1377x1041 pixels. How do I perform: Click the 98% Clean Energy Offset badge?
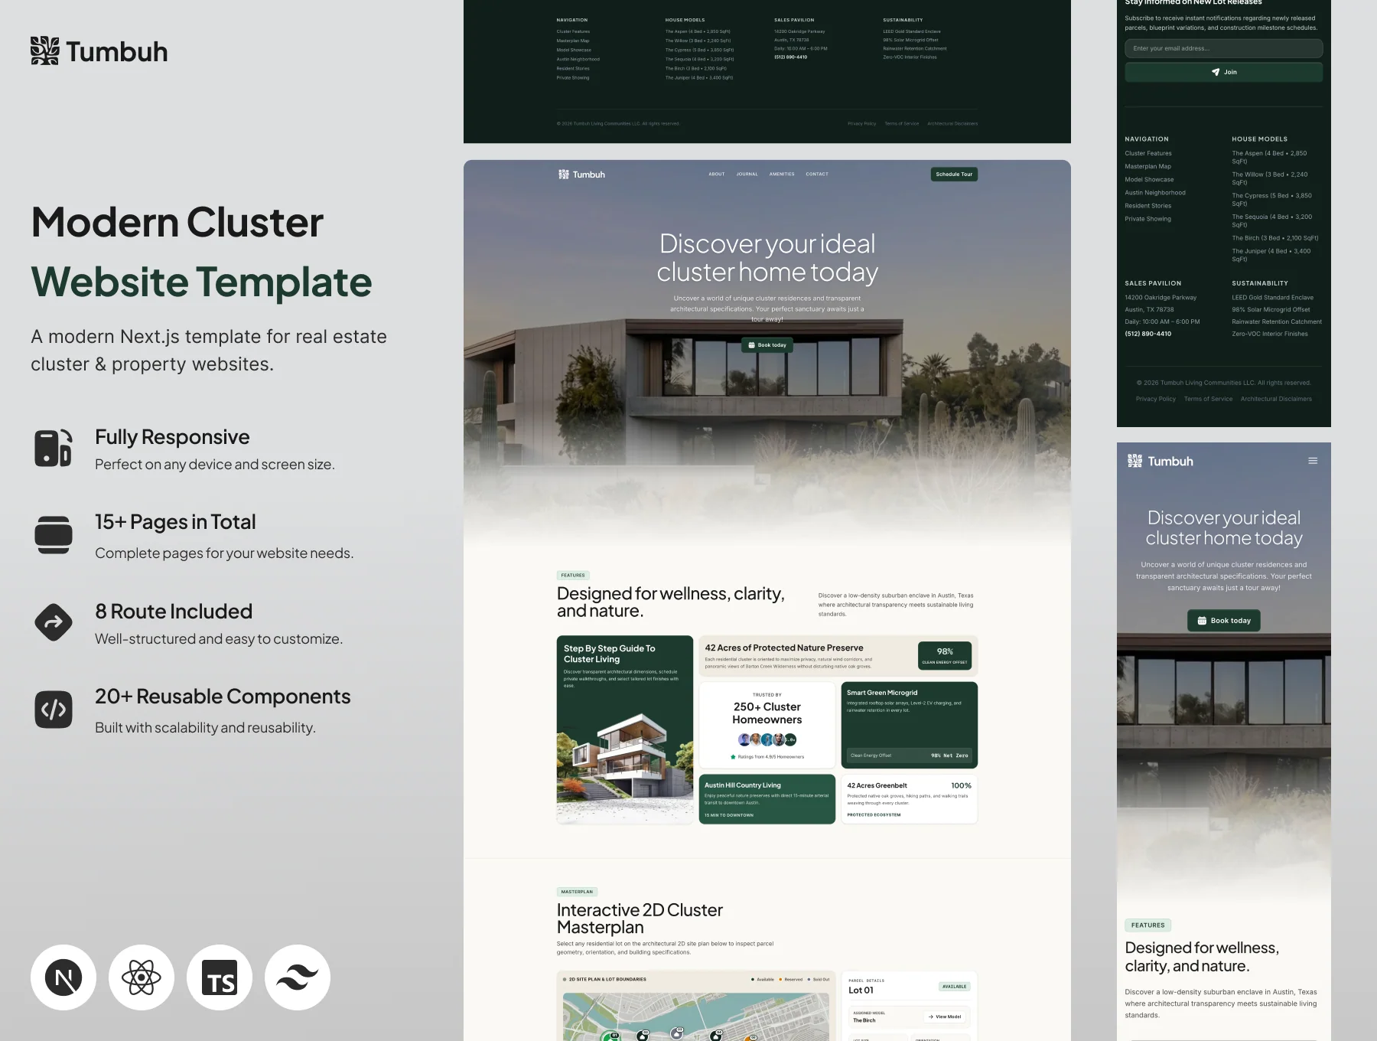(x=945, y=656)
